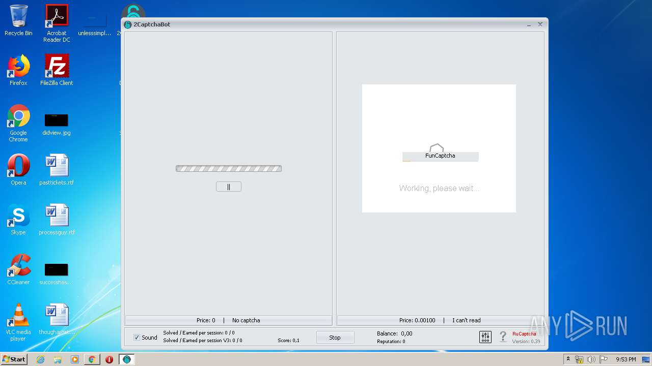Click the 2CaptchaBot title bar icon
Viewport: 652px width, 366px height.
click(128, 24)
